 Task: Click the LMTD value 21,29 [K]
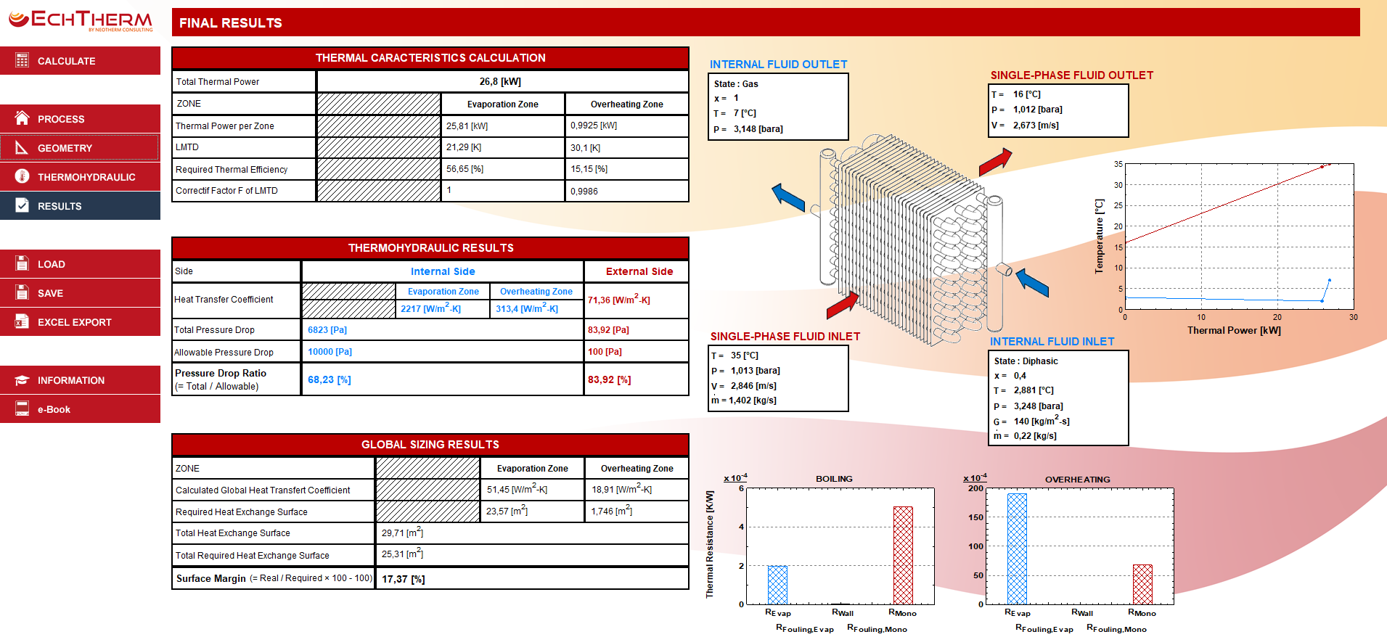tap(464, 147)
